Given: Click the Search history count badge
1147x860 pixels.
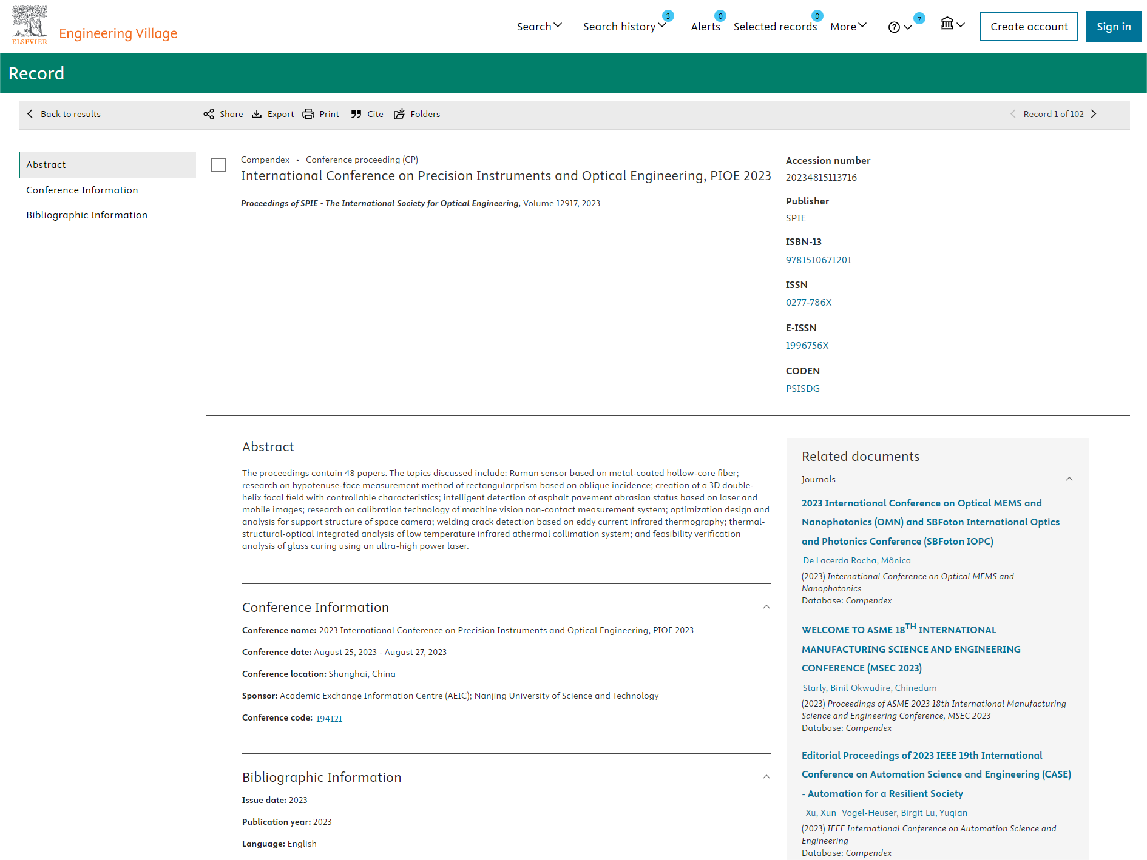Looking at the screenshot, I should pyautogui.click(x=668, y=16).
